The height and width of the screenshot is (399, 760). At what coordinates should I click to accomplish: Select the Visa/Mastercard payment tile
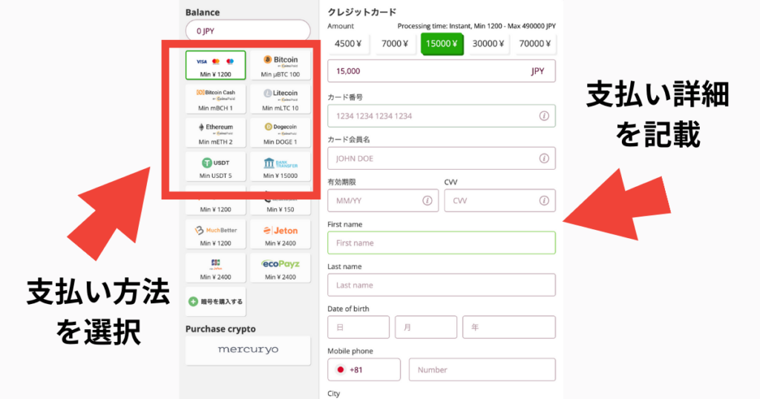coord(216,65)
